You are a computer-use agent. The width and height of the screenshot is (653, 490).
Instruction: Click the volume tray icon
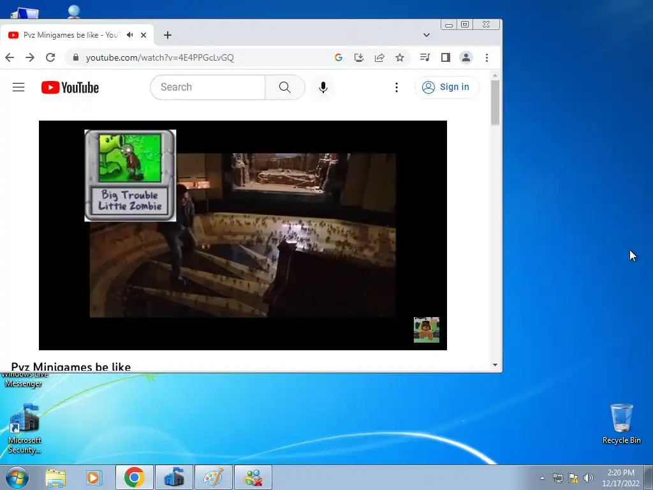point(588,478)
